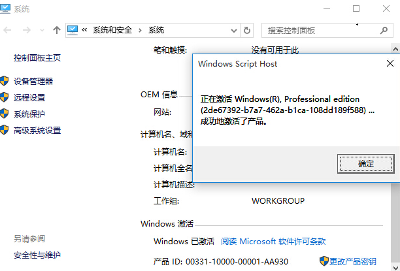Maximize the 系统 window
This screenshot has width=400, height=271.
tap(356, 9)
